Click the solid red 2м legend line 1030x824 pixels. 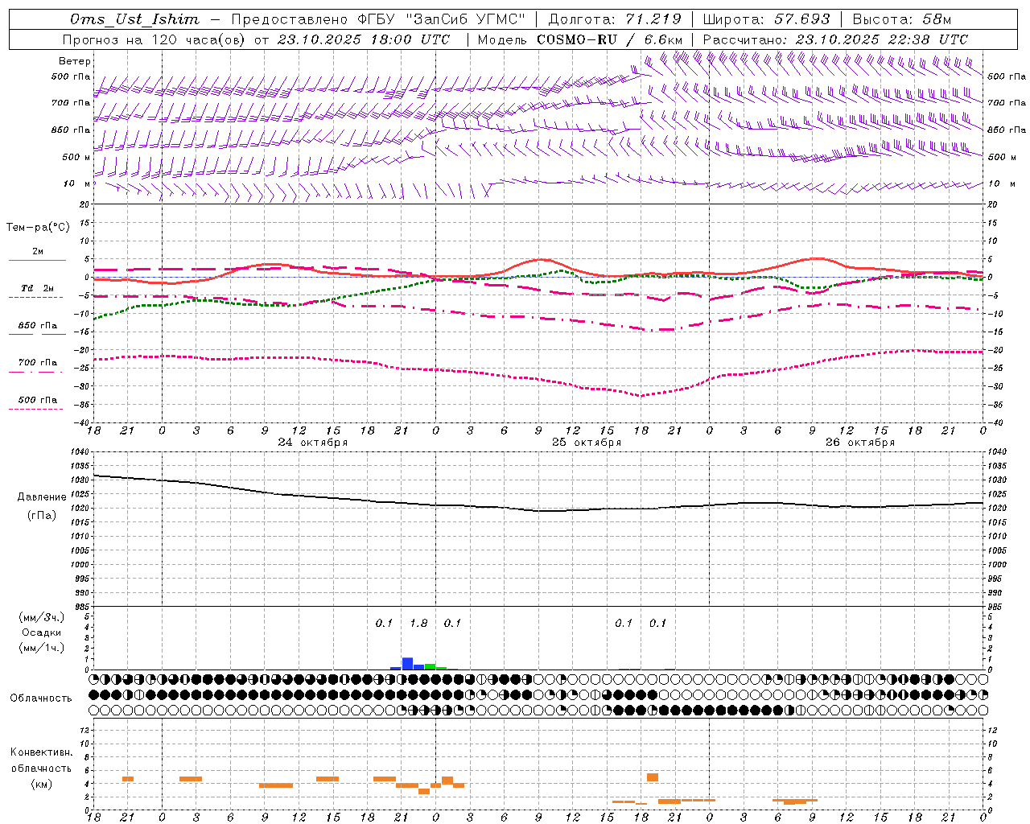pyautogui.click(x=37, y=260)
